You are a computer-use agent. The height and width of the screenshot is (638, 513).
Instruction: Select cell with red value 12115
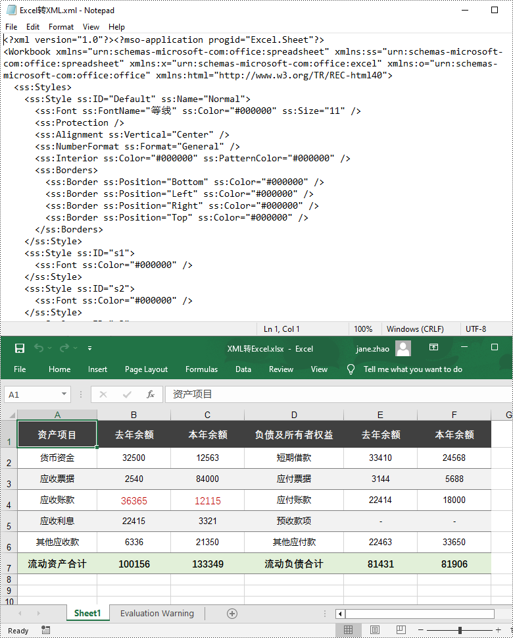tap(207, 500)
